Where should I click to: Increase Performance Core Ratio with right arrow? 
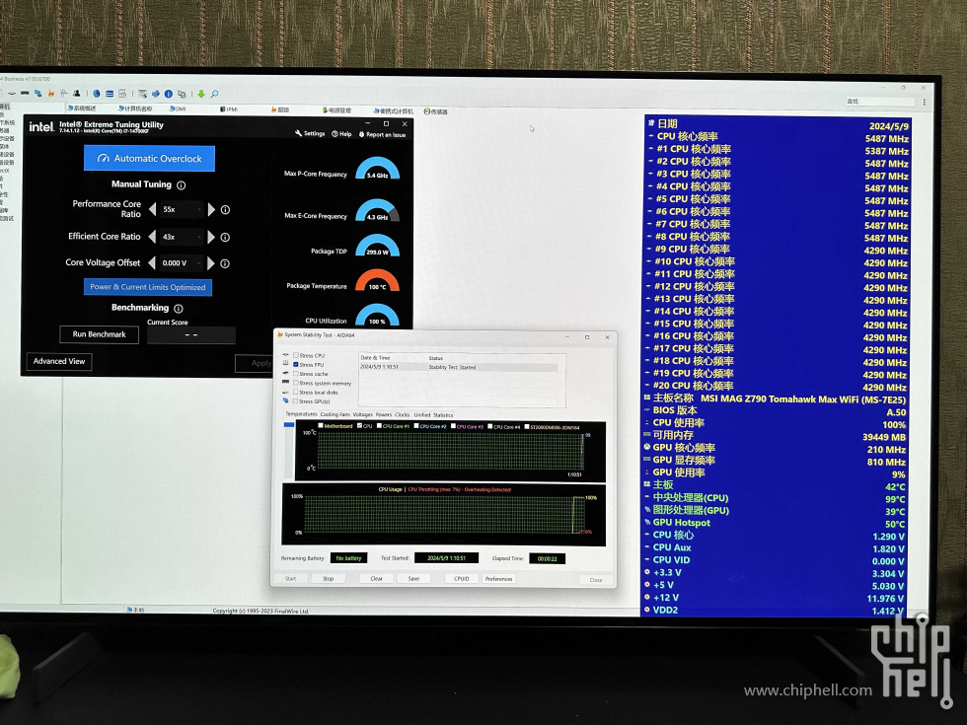click(x=211, y=209)
